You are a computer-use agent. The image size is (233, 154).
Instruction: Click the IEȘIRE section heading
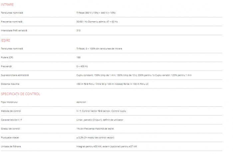(6, 40)
